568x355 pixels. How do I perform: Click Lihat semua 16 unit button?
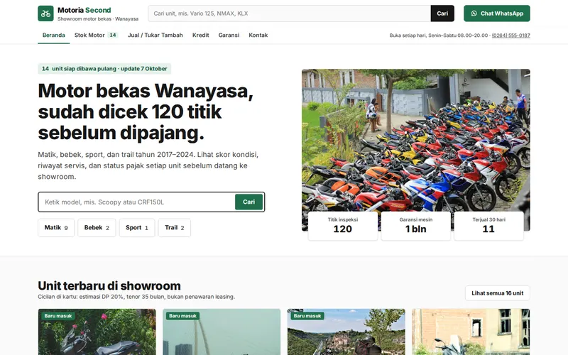click(x=498, y=293)
